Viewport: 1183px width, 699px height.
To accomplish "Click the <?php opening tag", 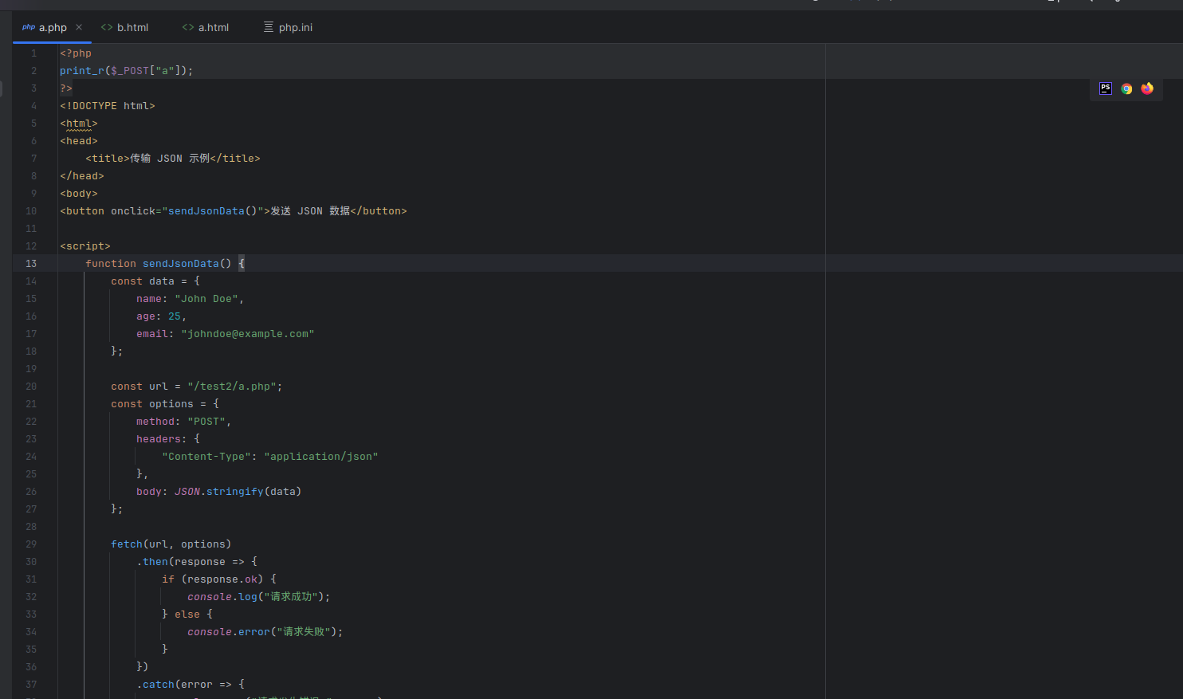I will click(x=76, y=53).
